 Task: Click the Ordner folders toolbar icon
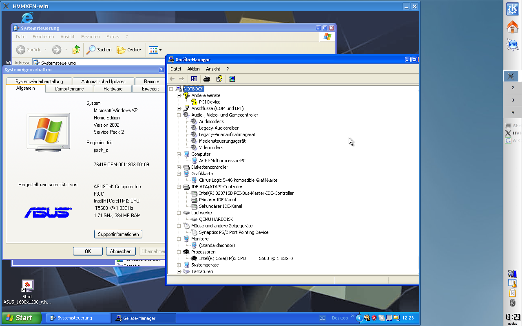[x=129, y=50]
